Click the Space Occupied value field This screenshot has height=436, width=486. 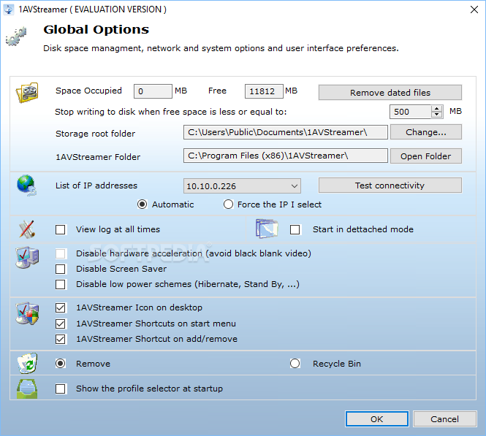153,91
